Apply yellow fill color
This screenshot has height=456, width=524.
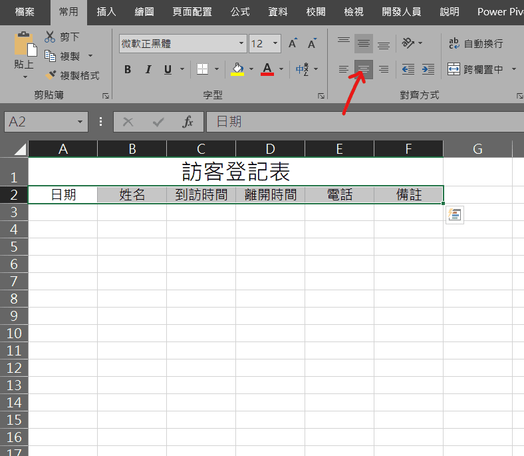(x=237, y=70)
